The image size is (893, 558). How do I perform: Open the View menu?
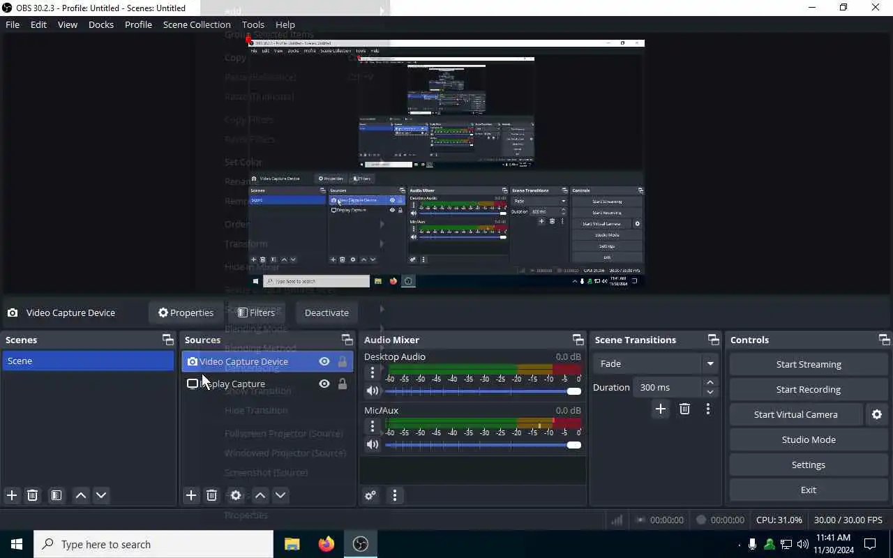coord(68,24)
